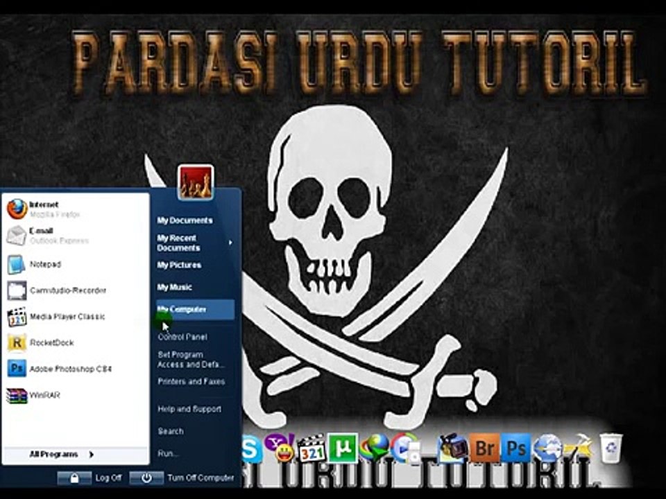The height and width of the screenshot is (499, 666).
Task: Launch Photoshop from the dock
Action: coord(516,448)
